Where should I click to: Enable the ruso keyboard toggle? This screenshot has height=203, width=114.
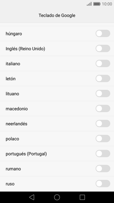tap(103, 184)
